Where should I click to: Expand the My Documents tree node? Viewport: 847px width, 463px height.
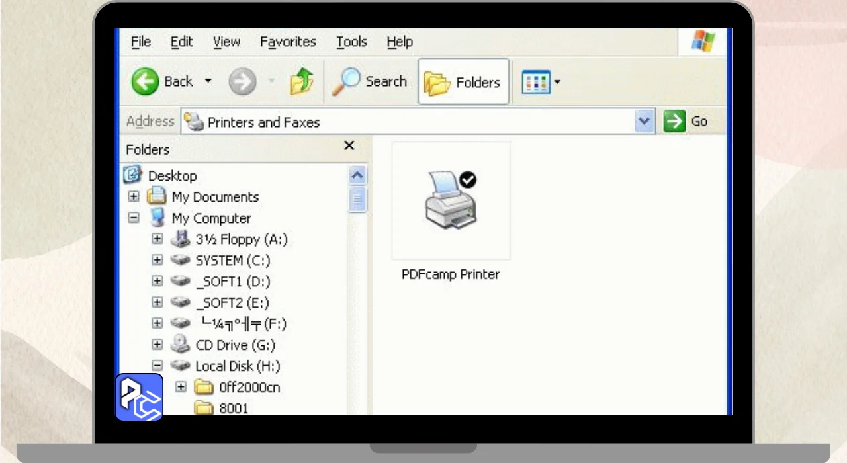[x=134, y=197]
